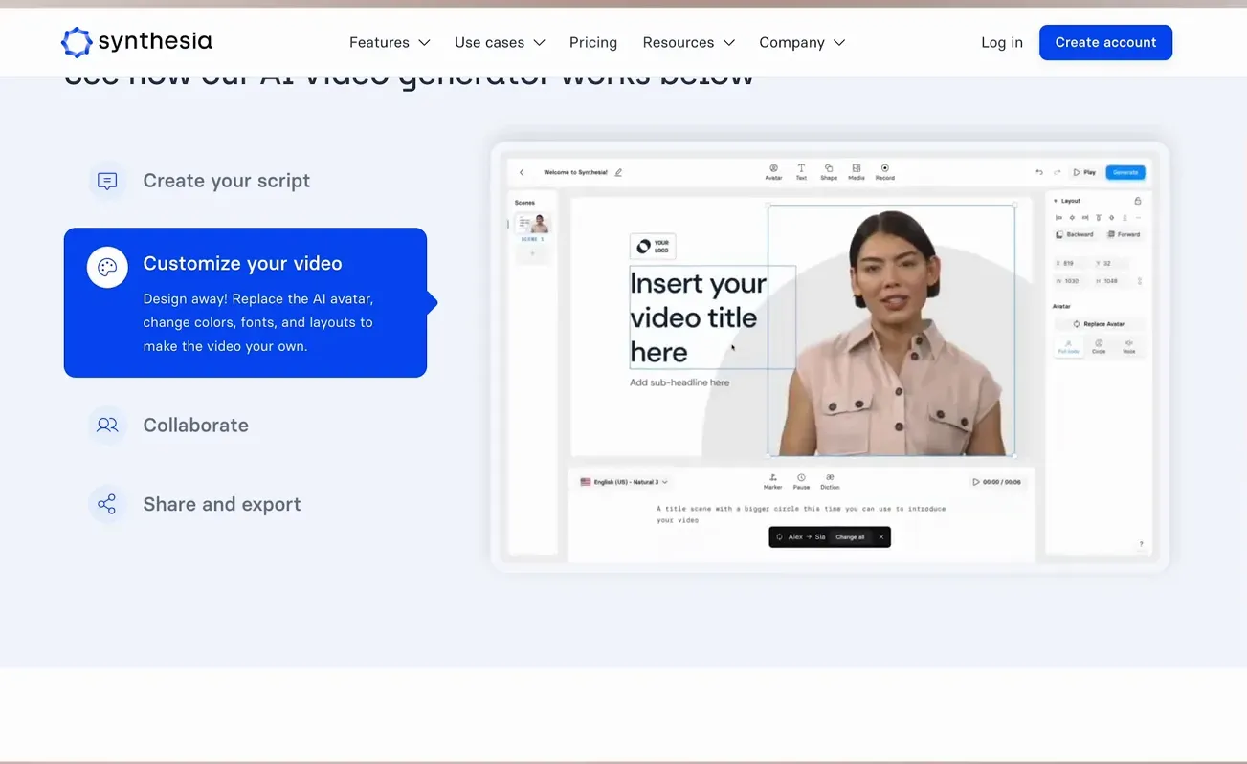Select the Shape tool in editor toolbar
Image resolution: width=1247 pixels, height=764 pixels.
click(829, 171)
